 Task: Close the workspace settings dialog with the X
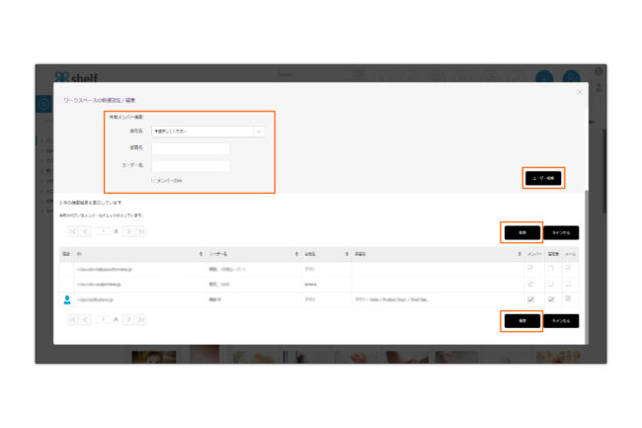coord(580,92)
